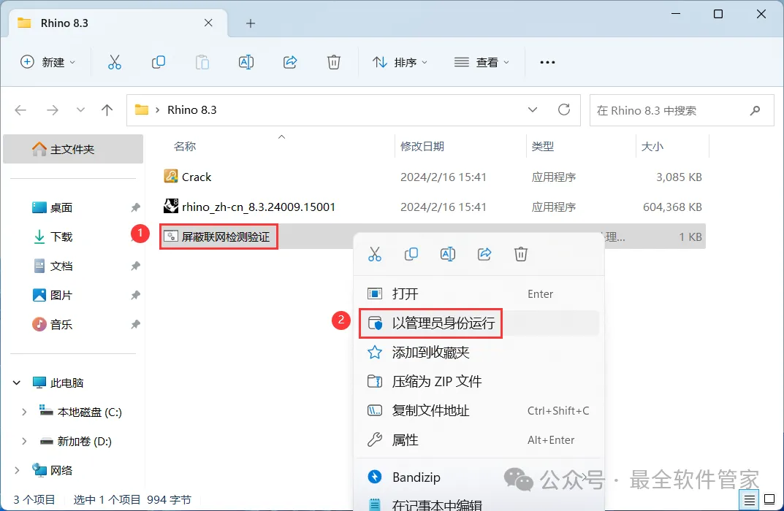The width and height of the screenshot is (784, 511).
Task: Open 主文件夹 in the sidebar
Action: [73, 149]
